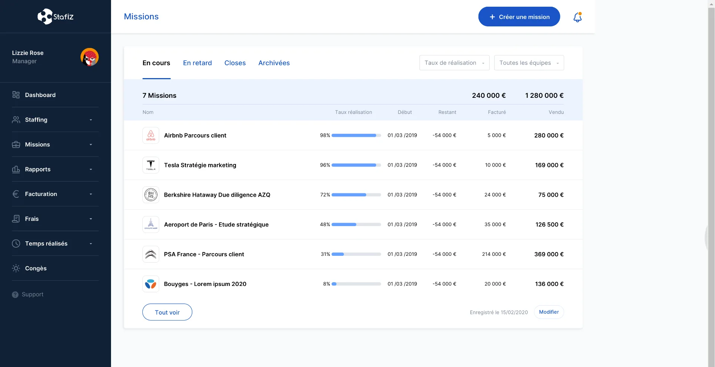This screenshot has height=367, width=715.
Task: Open PSA France - Parcours client
Action: click(204, 254)
